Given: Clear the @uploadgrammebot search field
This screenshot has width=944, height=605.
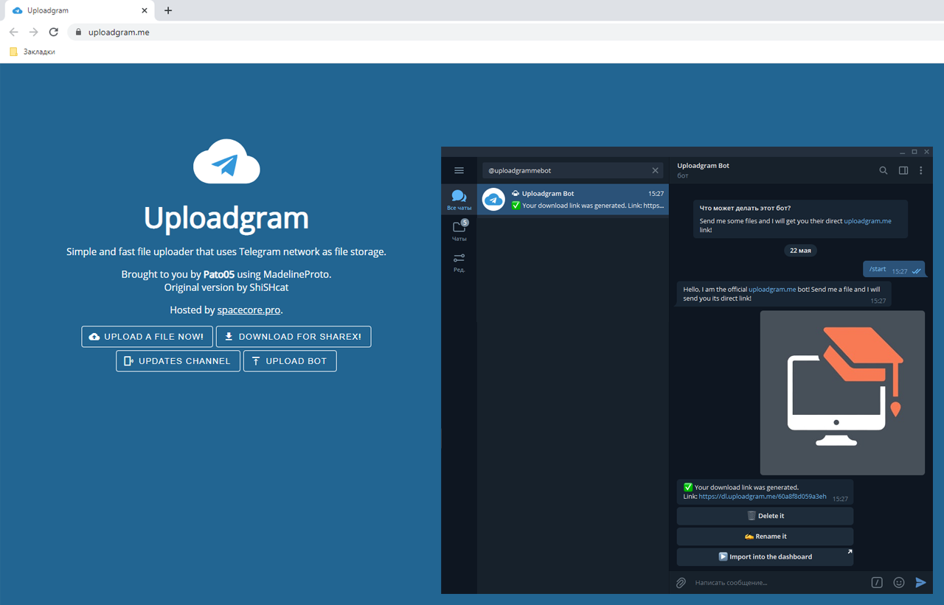Looking at the screenshot, I should click(655, 170).
